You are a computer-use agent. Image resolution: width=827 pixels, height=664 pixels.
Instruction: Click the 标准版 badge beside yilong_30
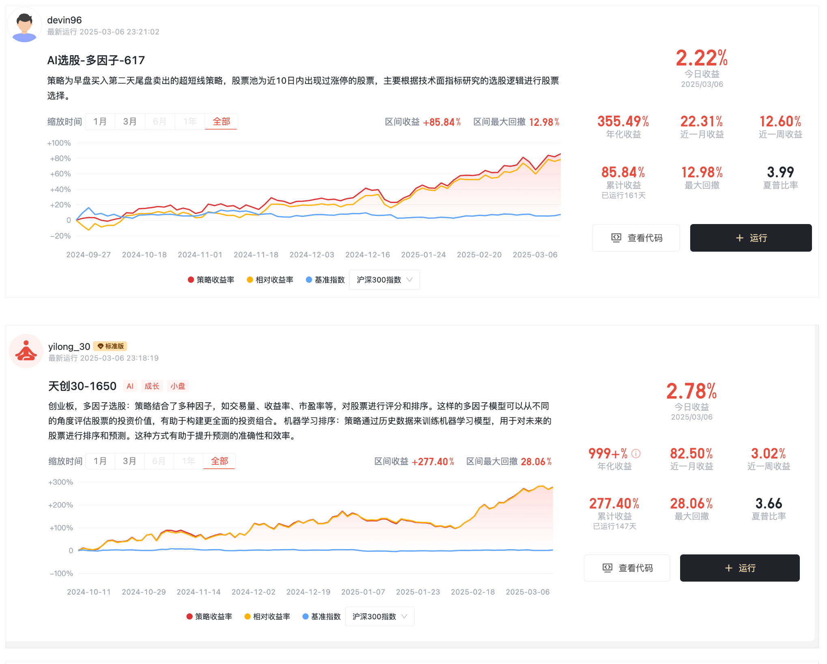pos(110,346)
